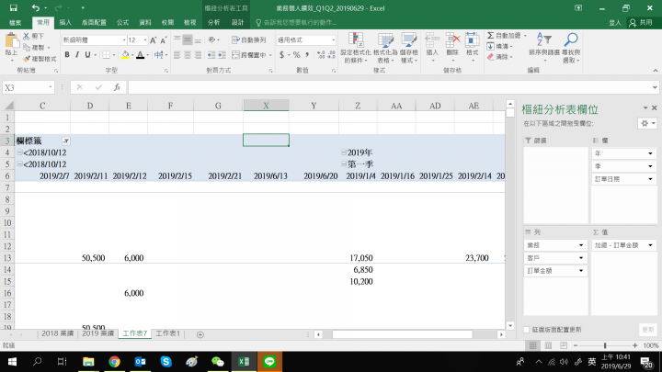Viewport: 662px width, 372px height.
Task: Collapse the 2019年 group
Action: coord(344,152)
